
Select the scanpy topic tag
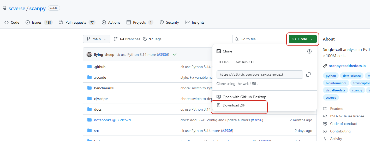pos(357,90)
